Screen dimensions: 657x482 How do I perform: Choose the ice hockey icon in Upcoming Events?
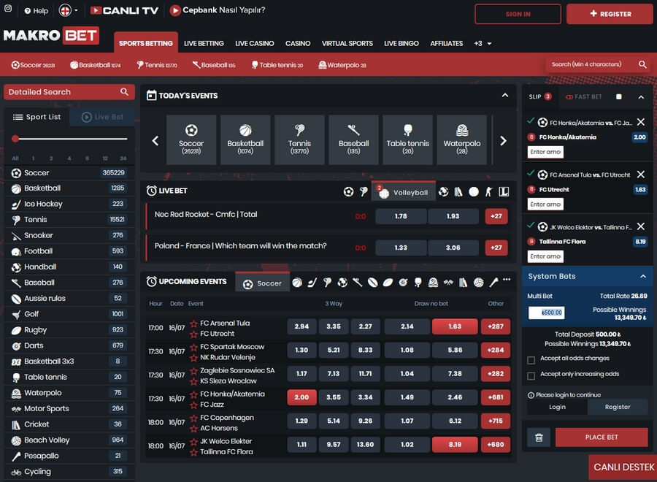coord(312,283)
